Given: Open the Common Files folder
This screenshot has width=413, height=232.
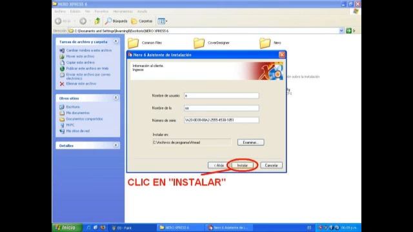Looking at the screenshot, I should [x=145, y=43].
